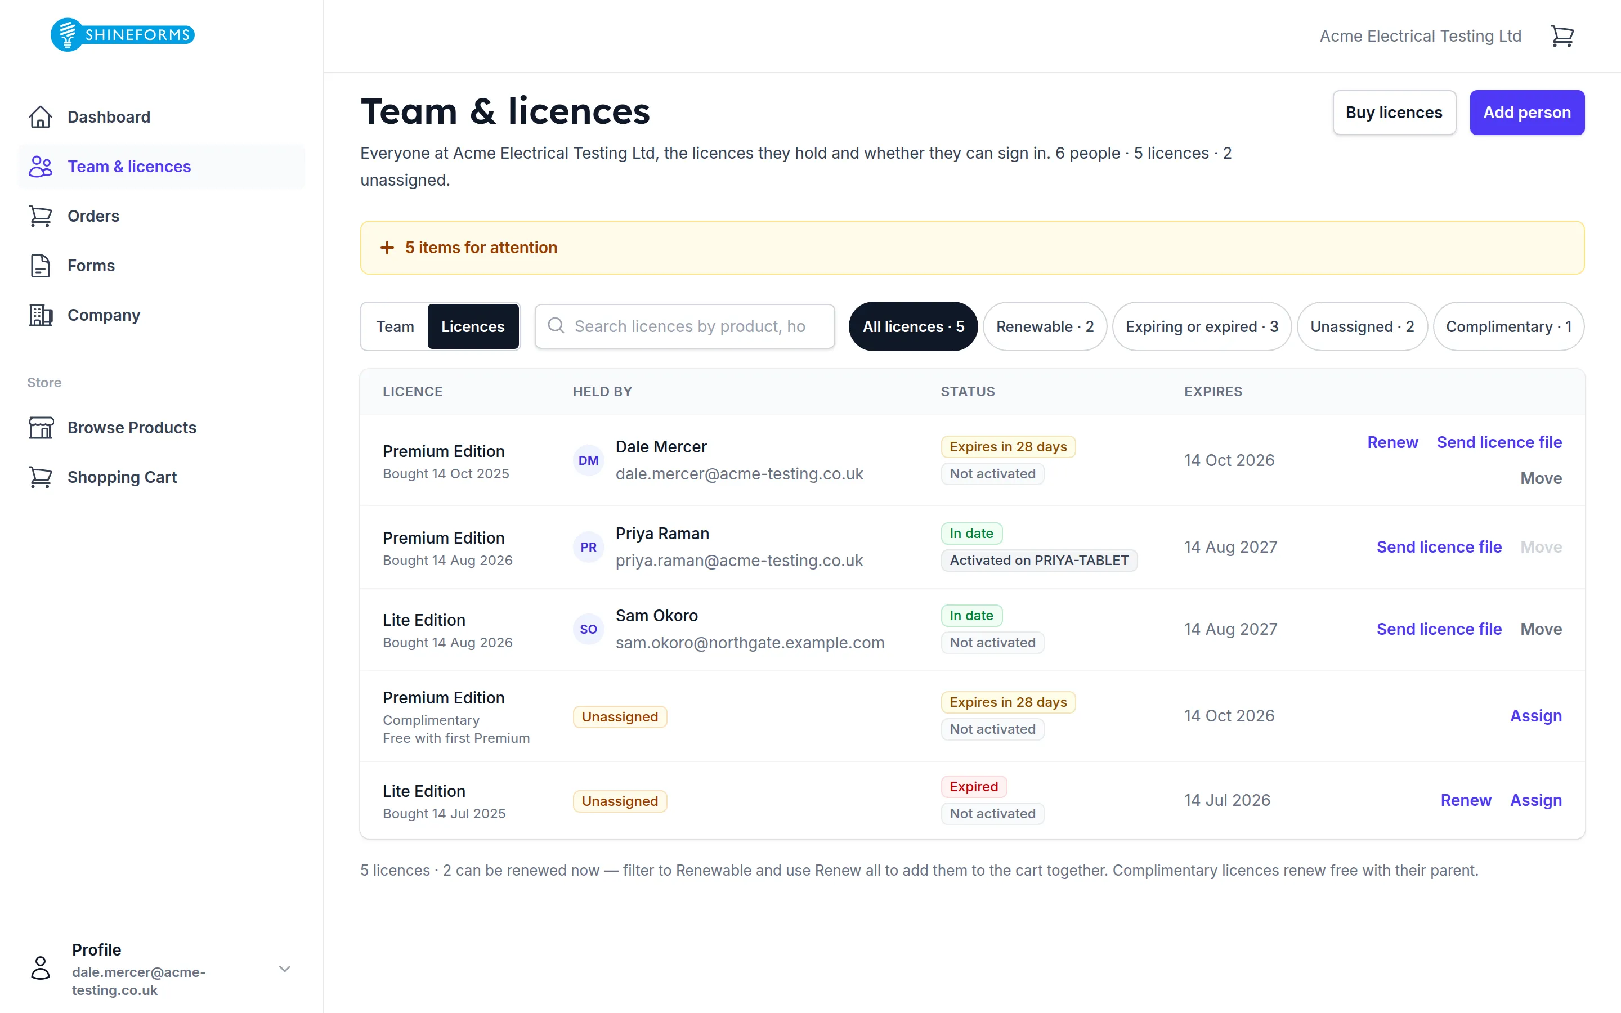The width and height of the screenshot is (1621, 1013).
Task: Expand the Profile menu chevron
Action: [285, 969]
